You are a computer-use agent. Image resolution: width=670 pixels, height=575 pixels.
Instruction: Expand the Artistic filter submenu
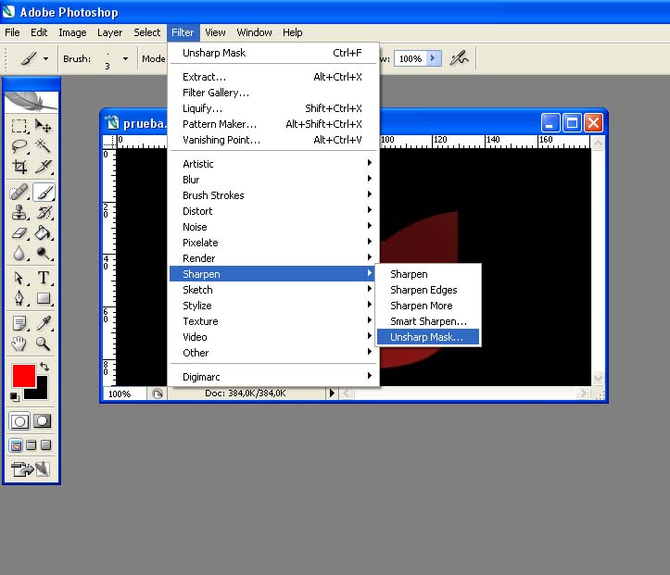click(272, 164)
